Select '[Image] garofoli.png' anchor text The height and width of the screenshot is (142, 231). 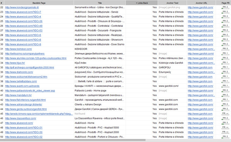point(169,7)
